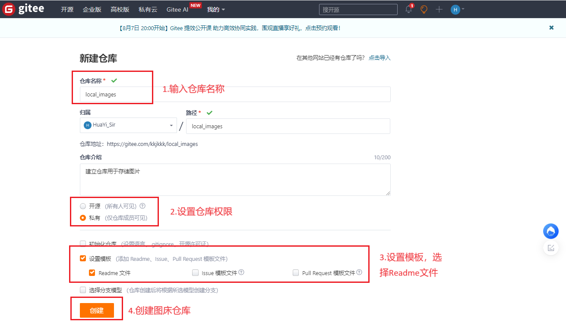Click the Gitee logo
The image size is (566, 322).
pos(23,9)
